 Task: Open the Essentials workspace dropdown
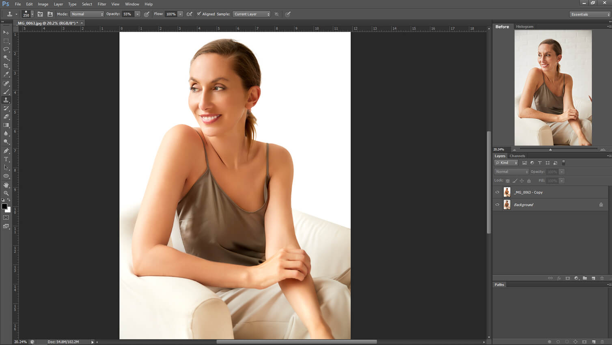click(x=590, y=14)
